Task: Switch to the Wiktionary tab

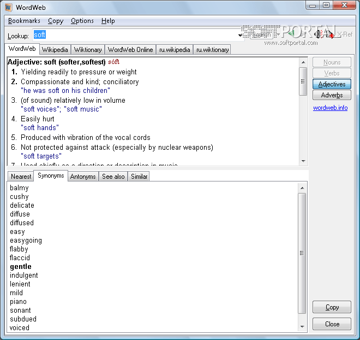Action: point(88,50)
